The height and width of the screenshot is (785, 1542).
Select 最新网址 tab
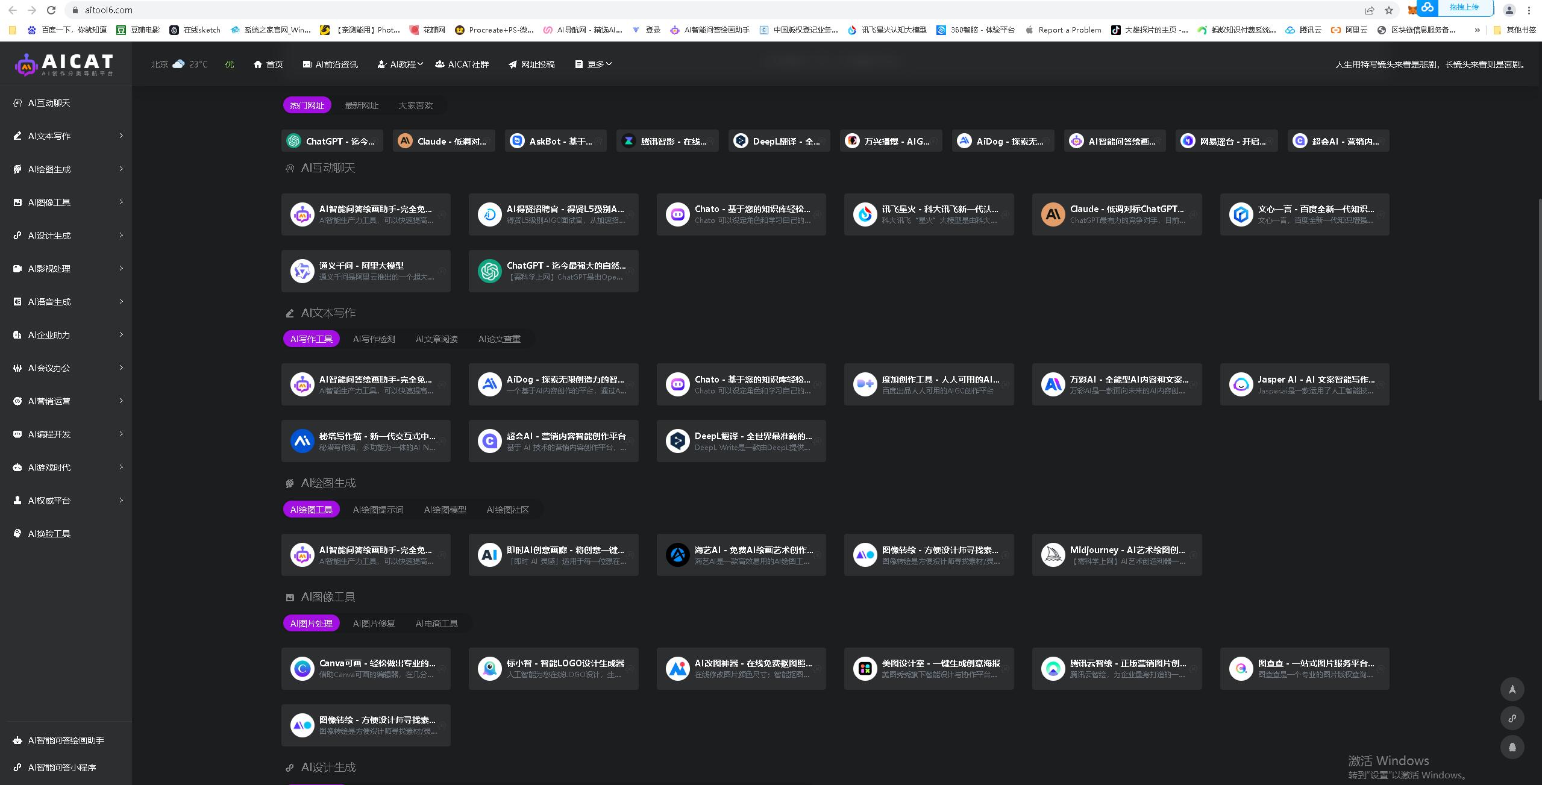point(362,105)
